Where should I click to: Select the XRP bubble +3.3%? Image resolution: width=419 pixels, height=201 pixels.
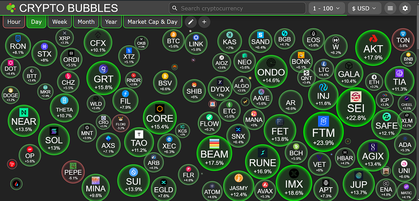pos(65,38)
